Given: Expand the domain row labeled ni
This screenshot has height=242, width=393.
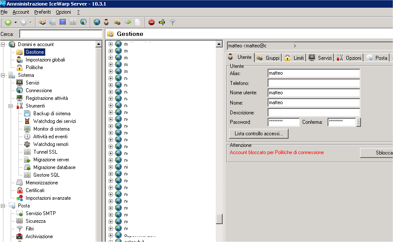Looking at the screenshot, I should click(x=110, y=167).
